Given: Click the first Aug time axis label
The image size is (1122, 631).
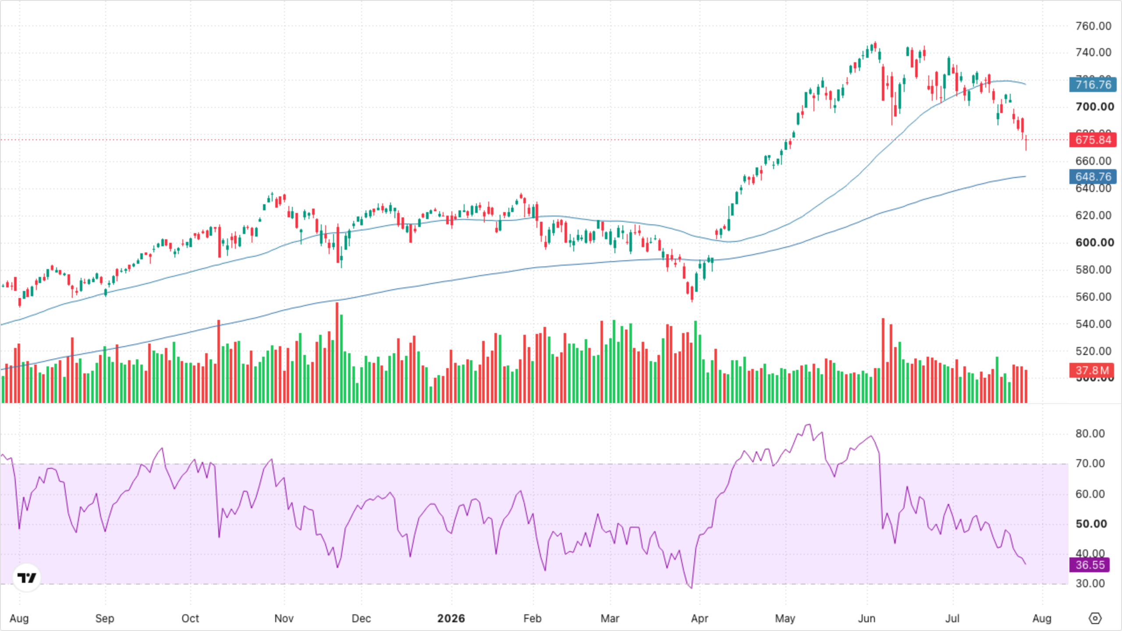Looking at the screenshot, I should (19, 618).
